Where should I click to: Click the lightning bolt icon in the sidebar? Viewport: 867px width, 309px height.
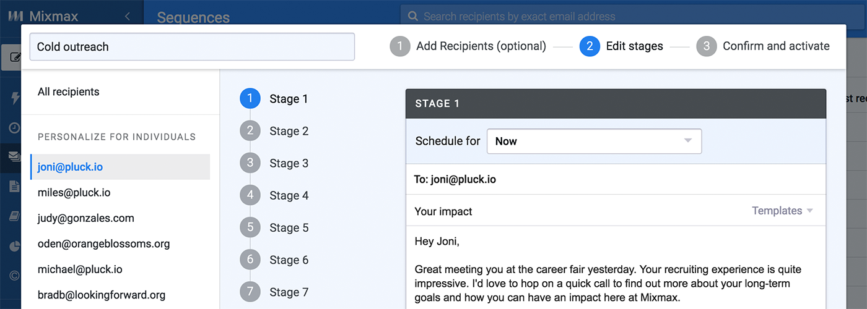coord(15,97)
